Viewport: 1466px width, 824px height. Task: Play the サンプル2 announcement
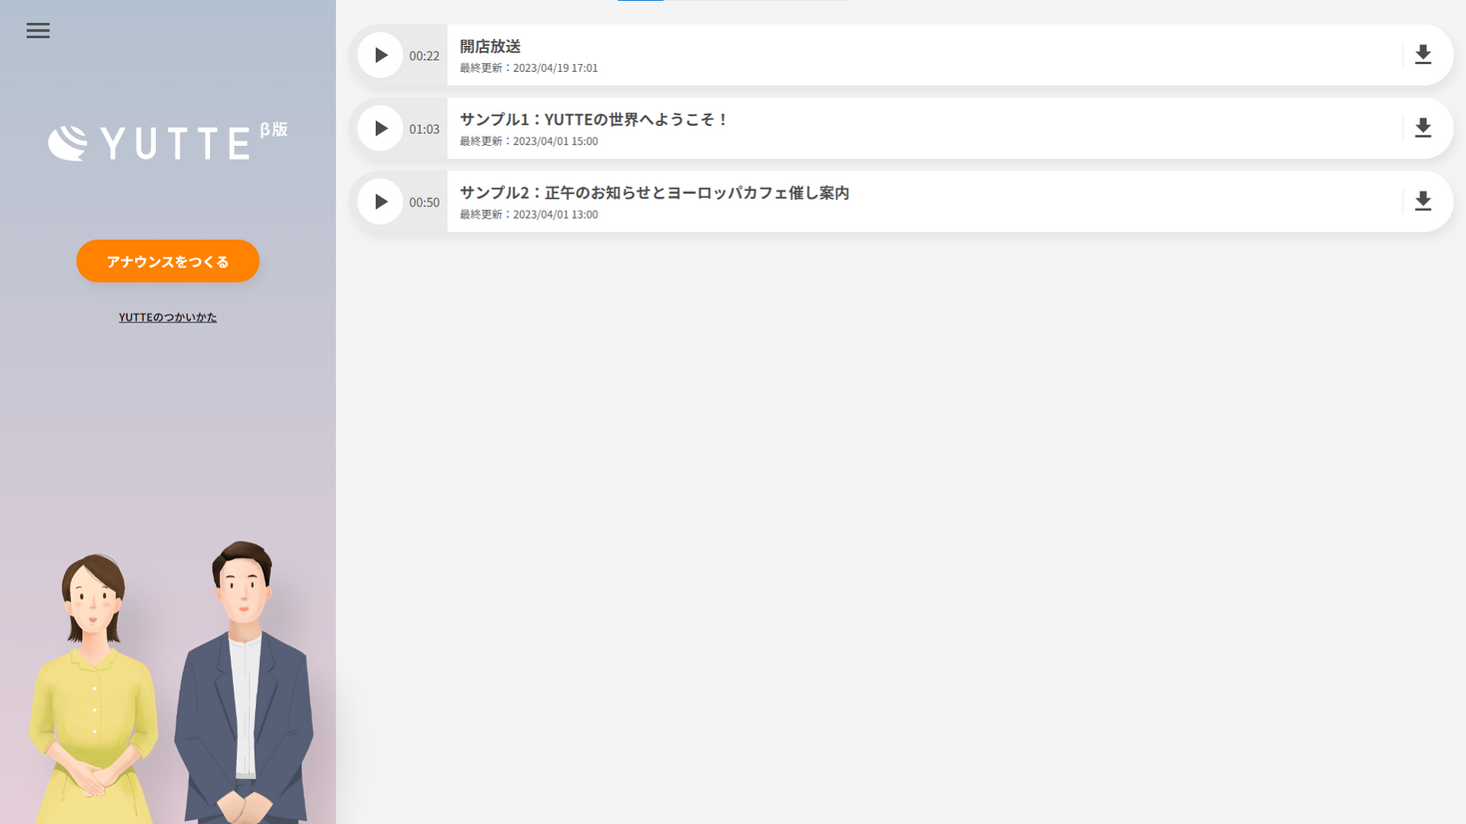380,201
